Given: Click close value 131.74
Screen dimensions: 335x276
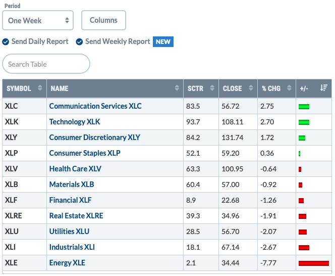Looking at the screenshot, I should pyautogui.click(x=232, y=137).
